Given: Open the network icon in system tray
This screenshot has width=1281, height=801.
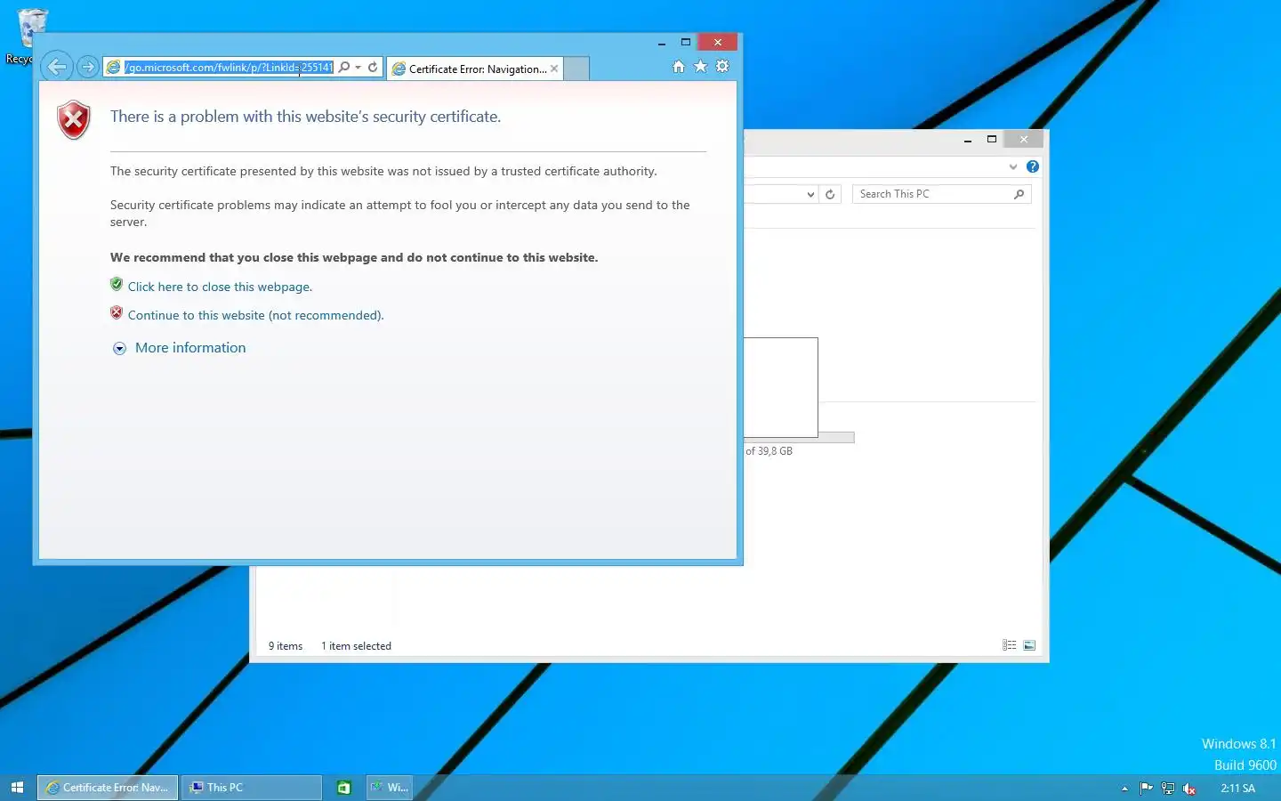Looking at the screenshot, I should pos(1168,789).
